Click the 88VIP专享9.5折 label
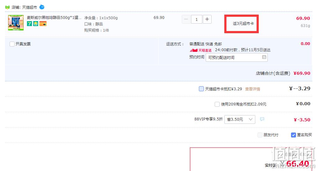Image resolution: width=318 pixels, height=171 pixels. (208, 119)
